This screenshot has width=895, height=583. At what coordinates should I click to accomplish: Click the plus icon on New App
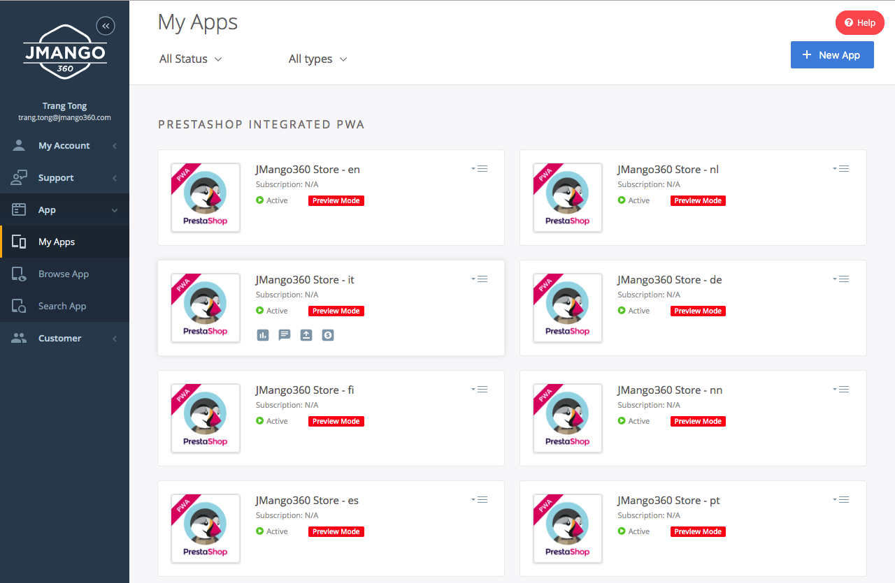(807, 55)
